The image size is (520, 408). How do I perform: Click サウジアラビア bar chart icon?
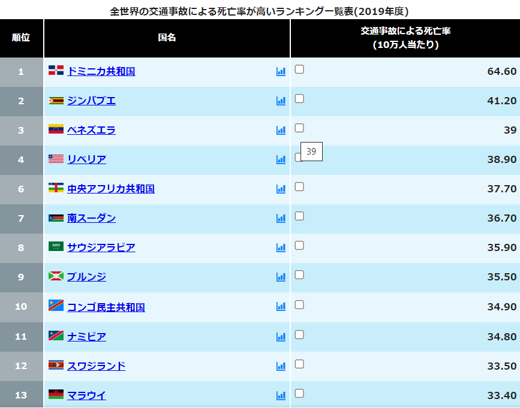[281, 247]
